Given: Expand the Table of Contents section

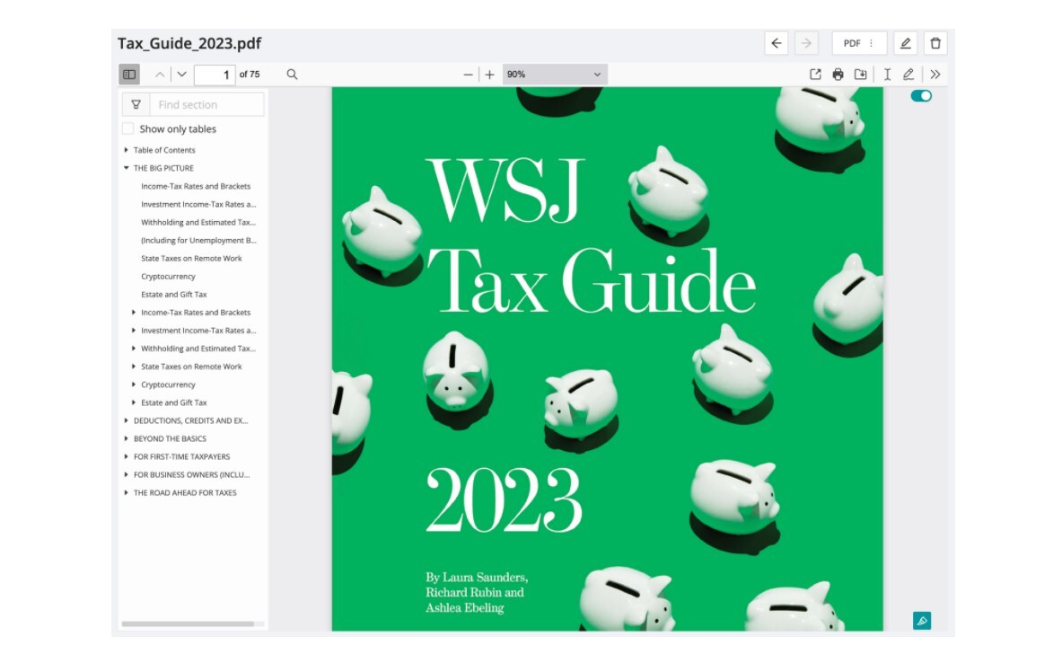Looking at the screenshot, I should tap(127, 150).
